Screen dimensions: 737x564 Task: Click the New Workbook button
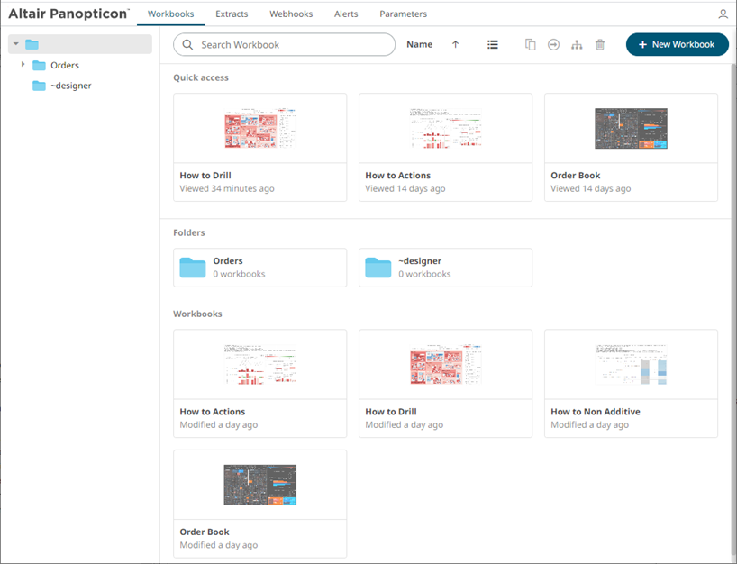point(677,43)
